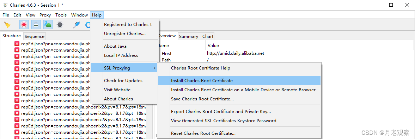415x139 pixels.
Task: Switch to the Sequence tab
Action: 35,37
